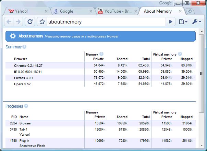Click Browser process total memory 26520k

[145, 123]
